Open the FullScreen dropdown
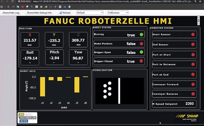This screenshot has width=204, height=126. coord(118,13)
